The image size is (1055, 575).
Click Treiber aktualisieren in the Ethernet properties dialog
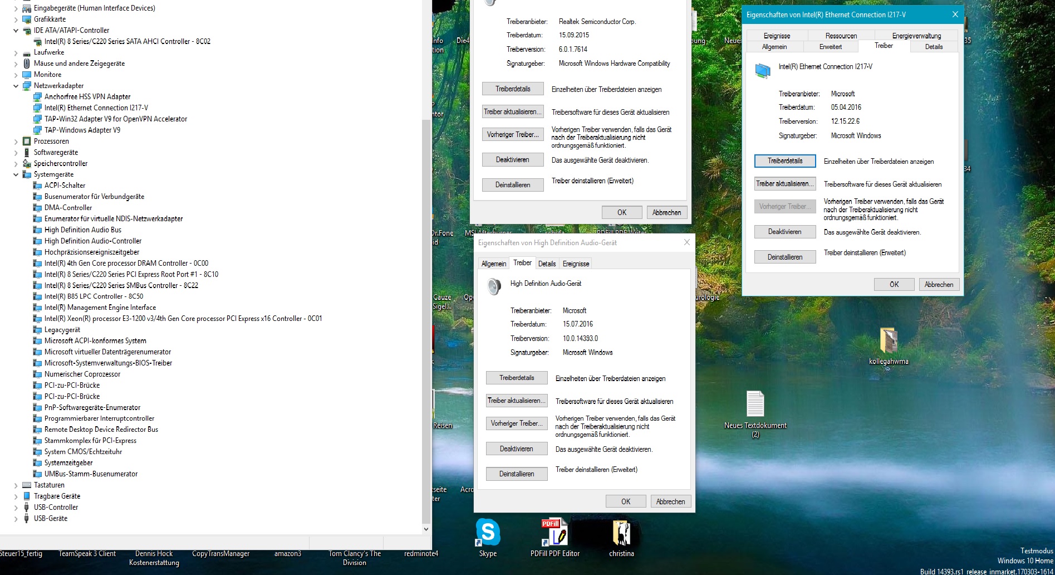click(x=785, y=184)
